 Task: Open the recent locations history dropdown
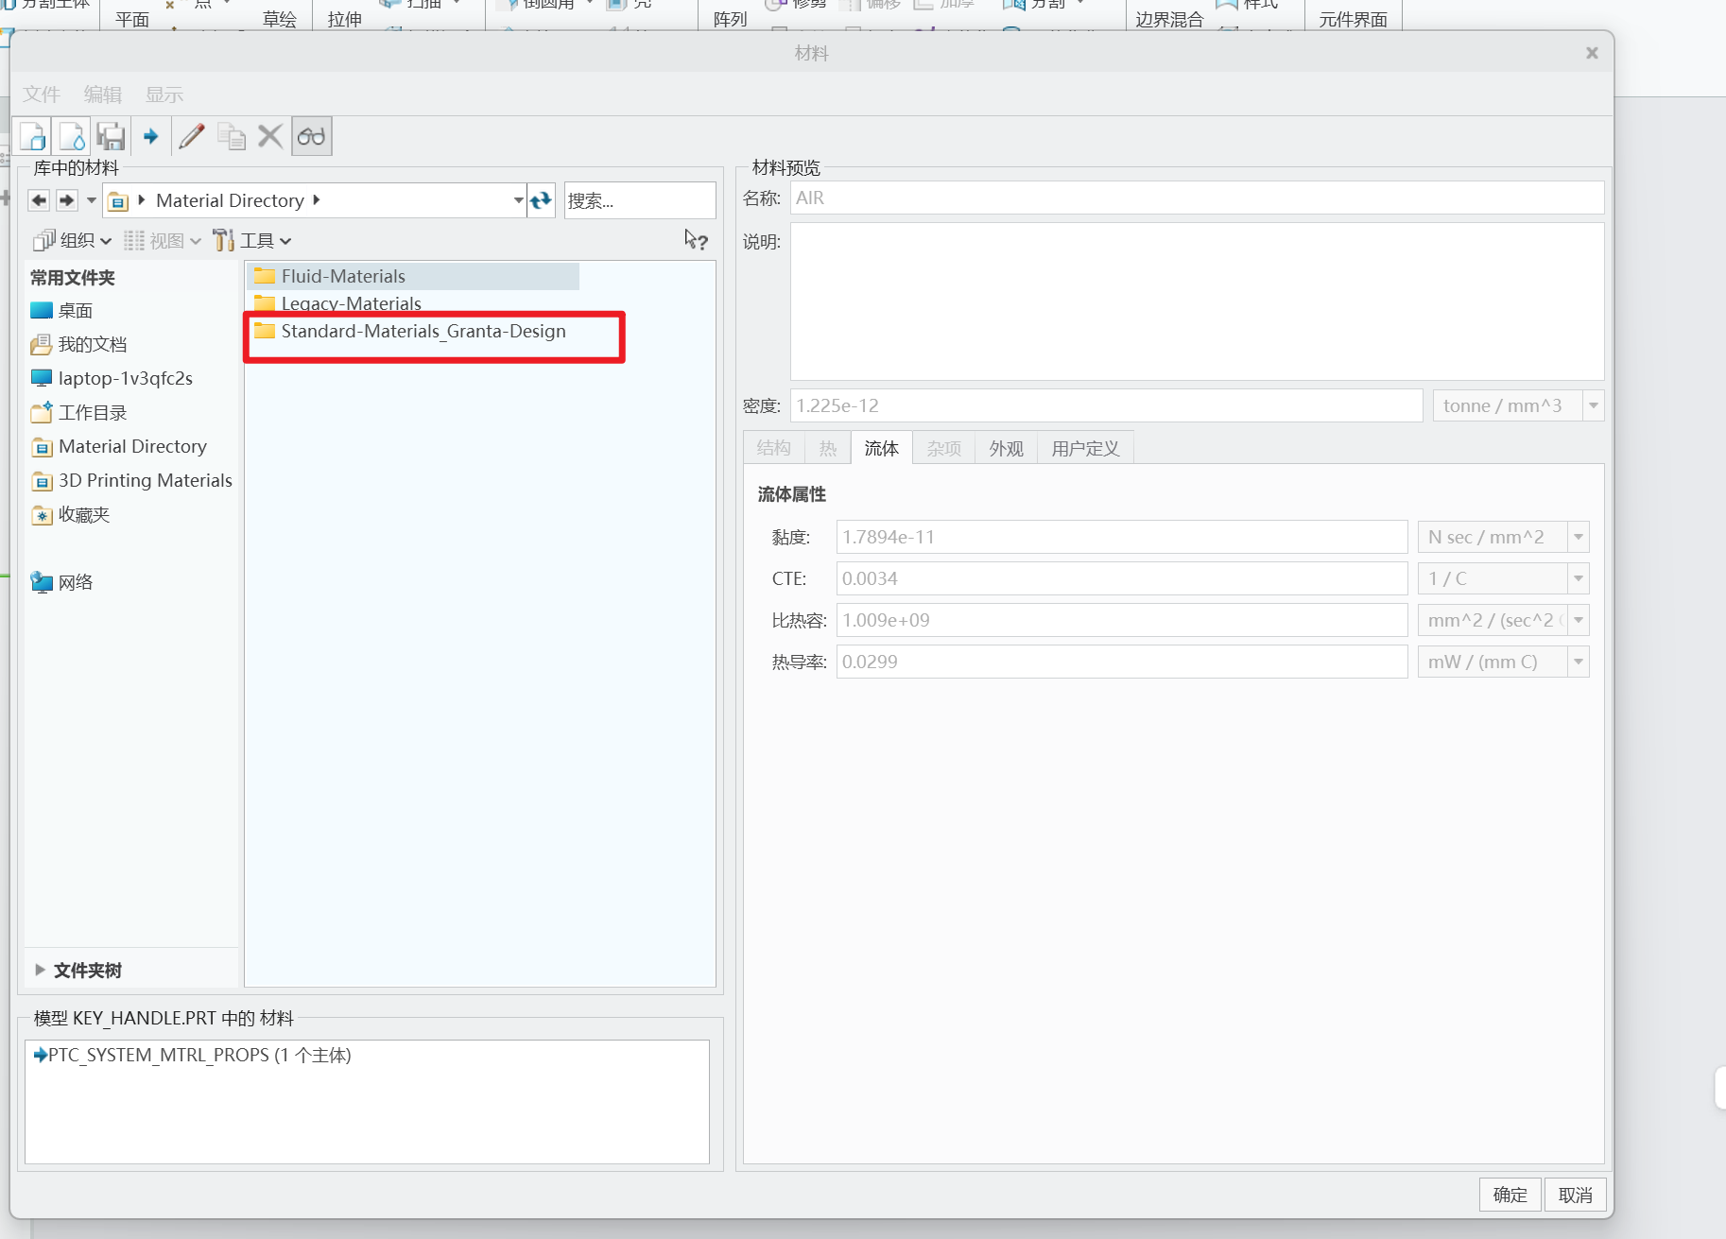91,200
